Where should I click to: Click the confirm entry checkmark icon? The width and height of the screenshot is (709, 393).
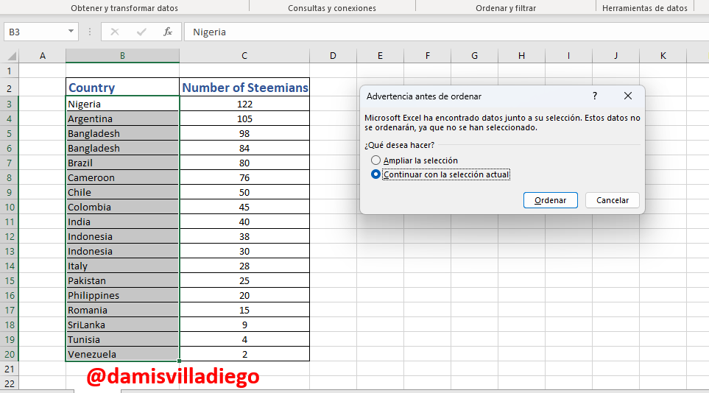pyautogui.click(x=141, y=32)
